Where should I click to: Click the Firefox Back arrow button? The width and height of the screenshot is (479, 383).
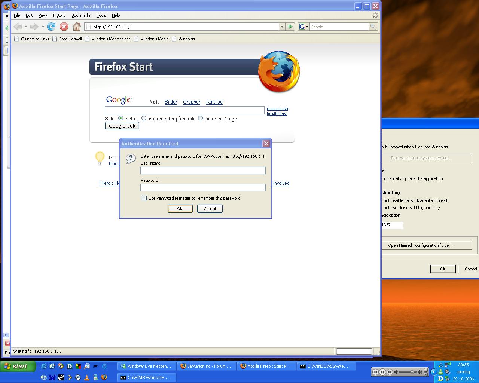pyautogui.click(x=18, y=27)
